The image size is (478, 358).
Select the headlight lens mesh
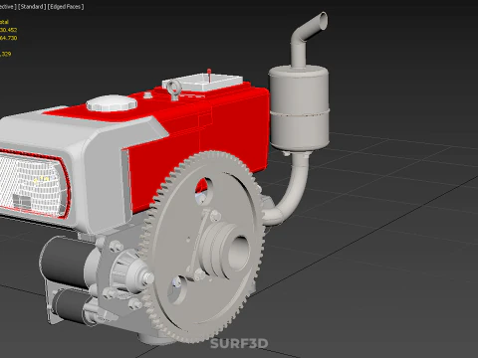point(32,184)
